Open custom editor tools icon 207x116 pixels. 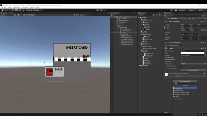23,10
